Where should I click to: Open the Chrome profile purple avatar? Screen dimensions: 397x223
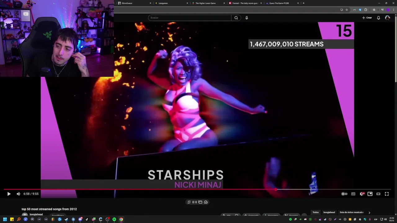pyautogui.click(x=388, y=10)
